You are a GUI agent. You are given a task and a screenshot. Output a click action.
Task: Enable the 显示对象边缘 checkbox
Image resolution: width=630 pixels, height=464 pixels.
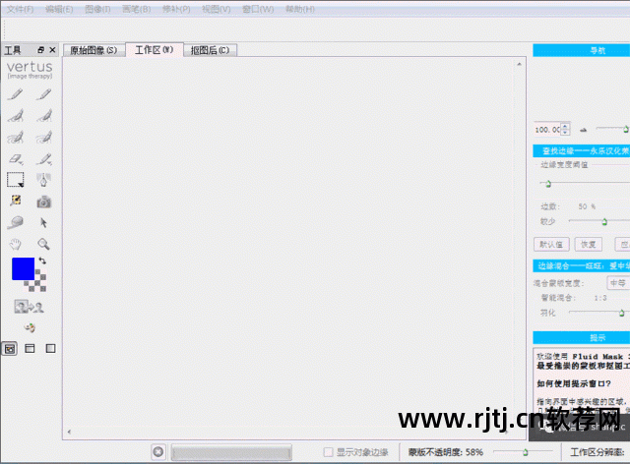coord(328,452)
